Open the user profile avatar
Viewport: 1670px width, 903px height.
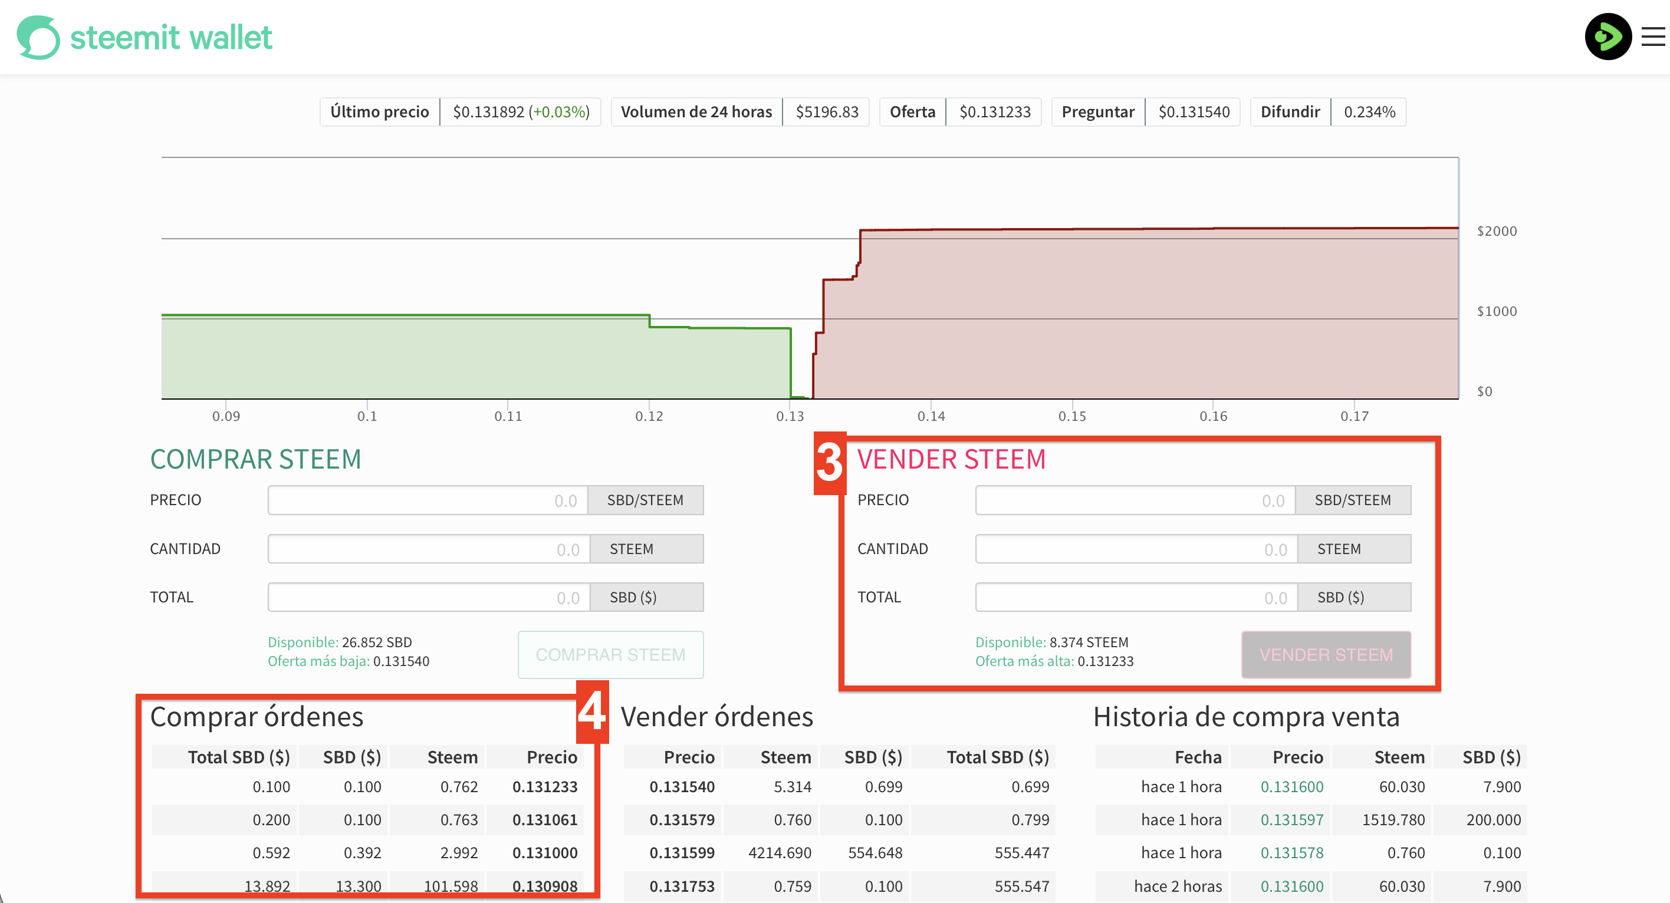coord(1607,37)
